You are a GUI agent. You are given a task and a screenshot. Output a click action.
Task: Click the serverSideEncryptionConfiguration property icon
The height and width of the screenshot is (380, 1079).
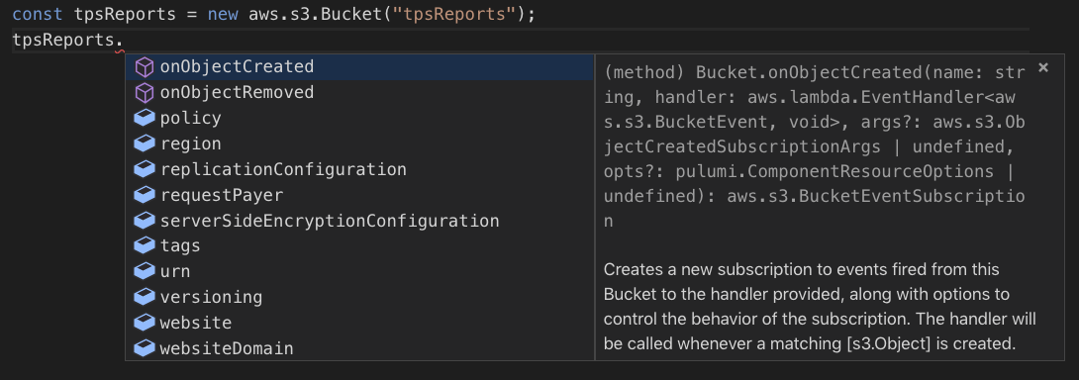144,221
